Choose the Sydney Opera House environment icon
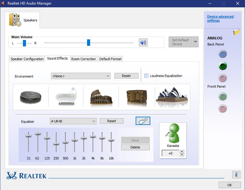The image size is (245, 190). (x=172, y=97)
